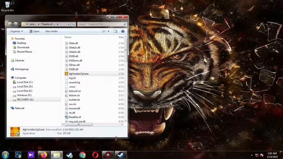Sort by the Date column header
The image size is (283, 159).
(121, 37)
